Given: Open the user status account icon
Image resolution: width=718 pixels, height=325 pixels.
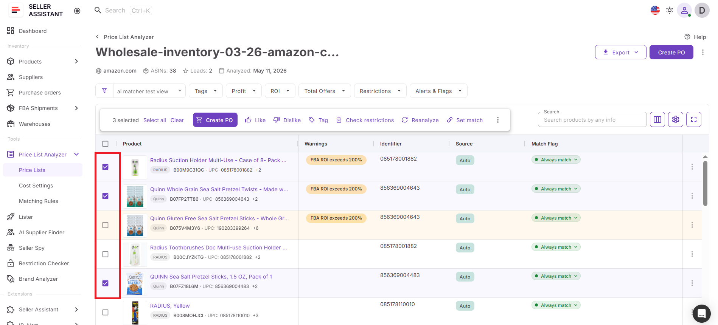Looking at the screenshot, I should point(684,10).
